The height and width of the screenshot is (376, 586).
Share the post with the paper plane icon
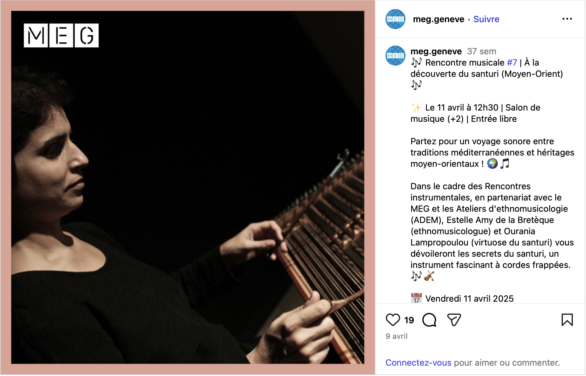[454, 320]
